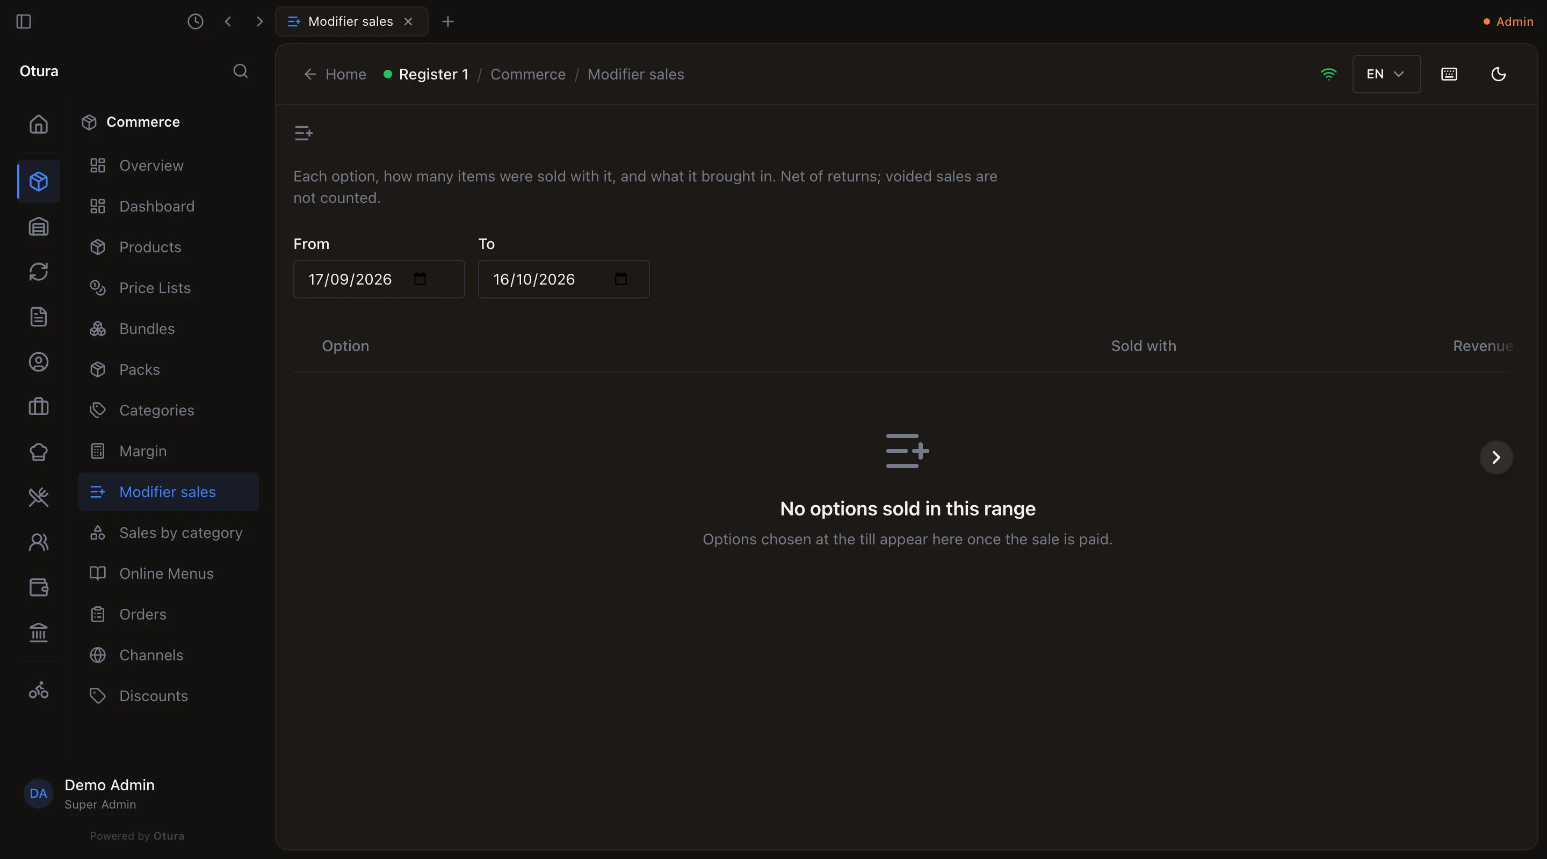This screenshot has height=859, width=1547.
Task: Open the bank building rail icon
Action: pos(39,632)
